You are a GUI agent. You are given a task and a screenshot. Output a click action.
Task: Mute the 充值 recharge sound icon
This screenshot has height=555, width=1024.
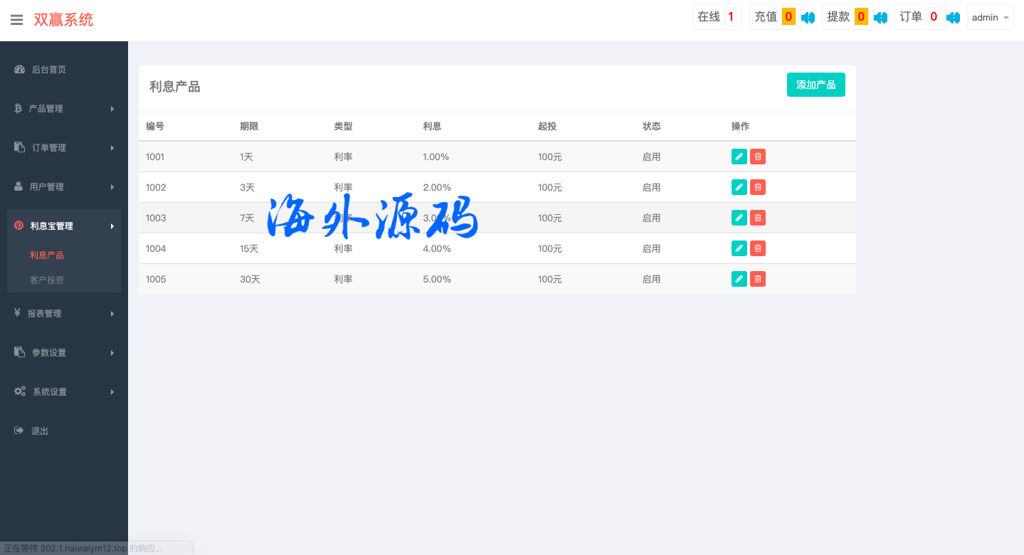coord(808,17)
